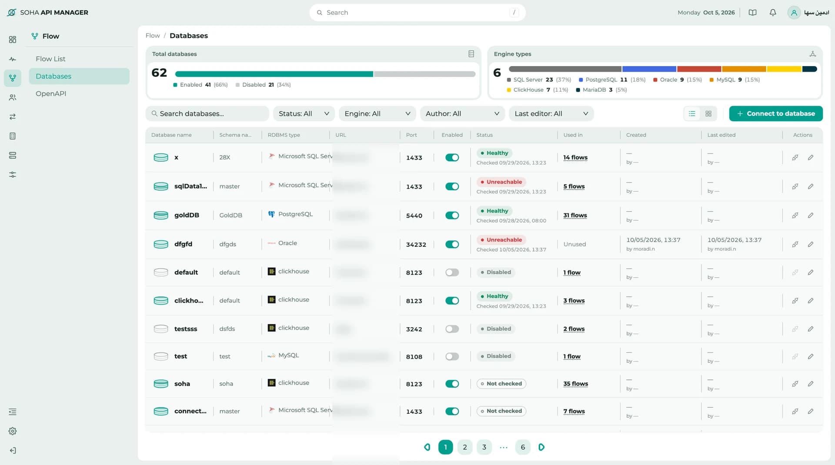
Task: Open the Author: All dropdown
Action: click(x=462, y=114)
